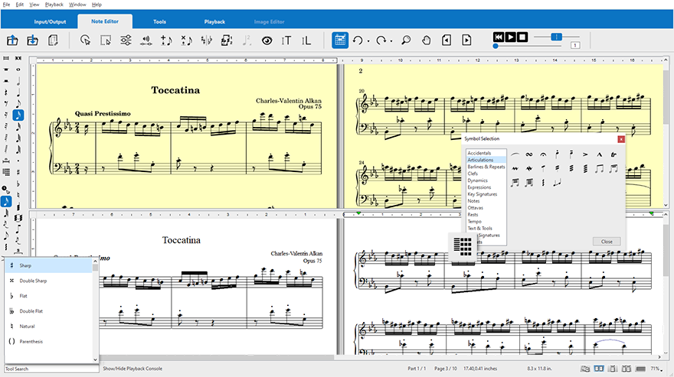This screenshot has height=377, width=674.
Task: Open the sliders settings tool
Action: [126, 41]
